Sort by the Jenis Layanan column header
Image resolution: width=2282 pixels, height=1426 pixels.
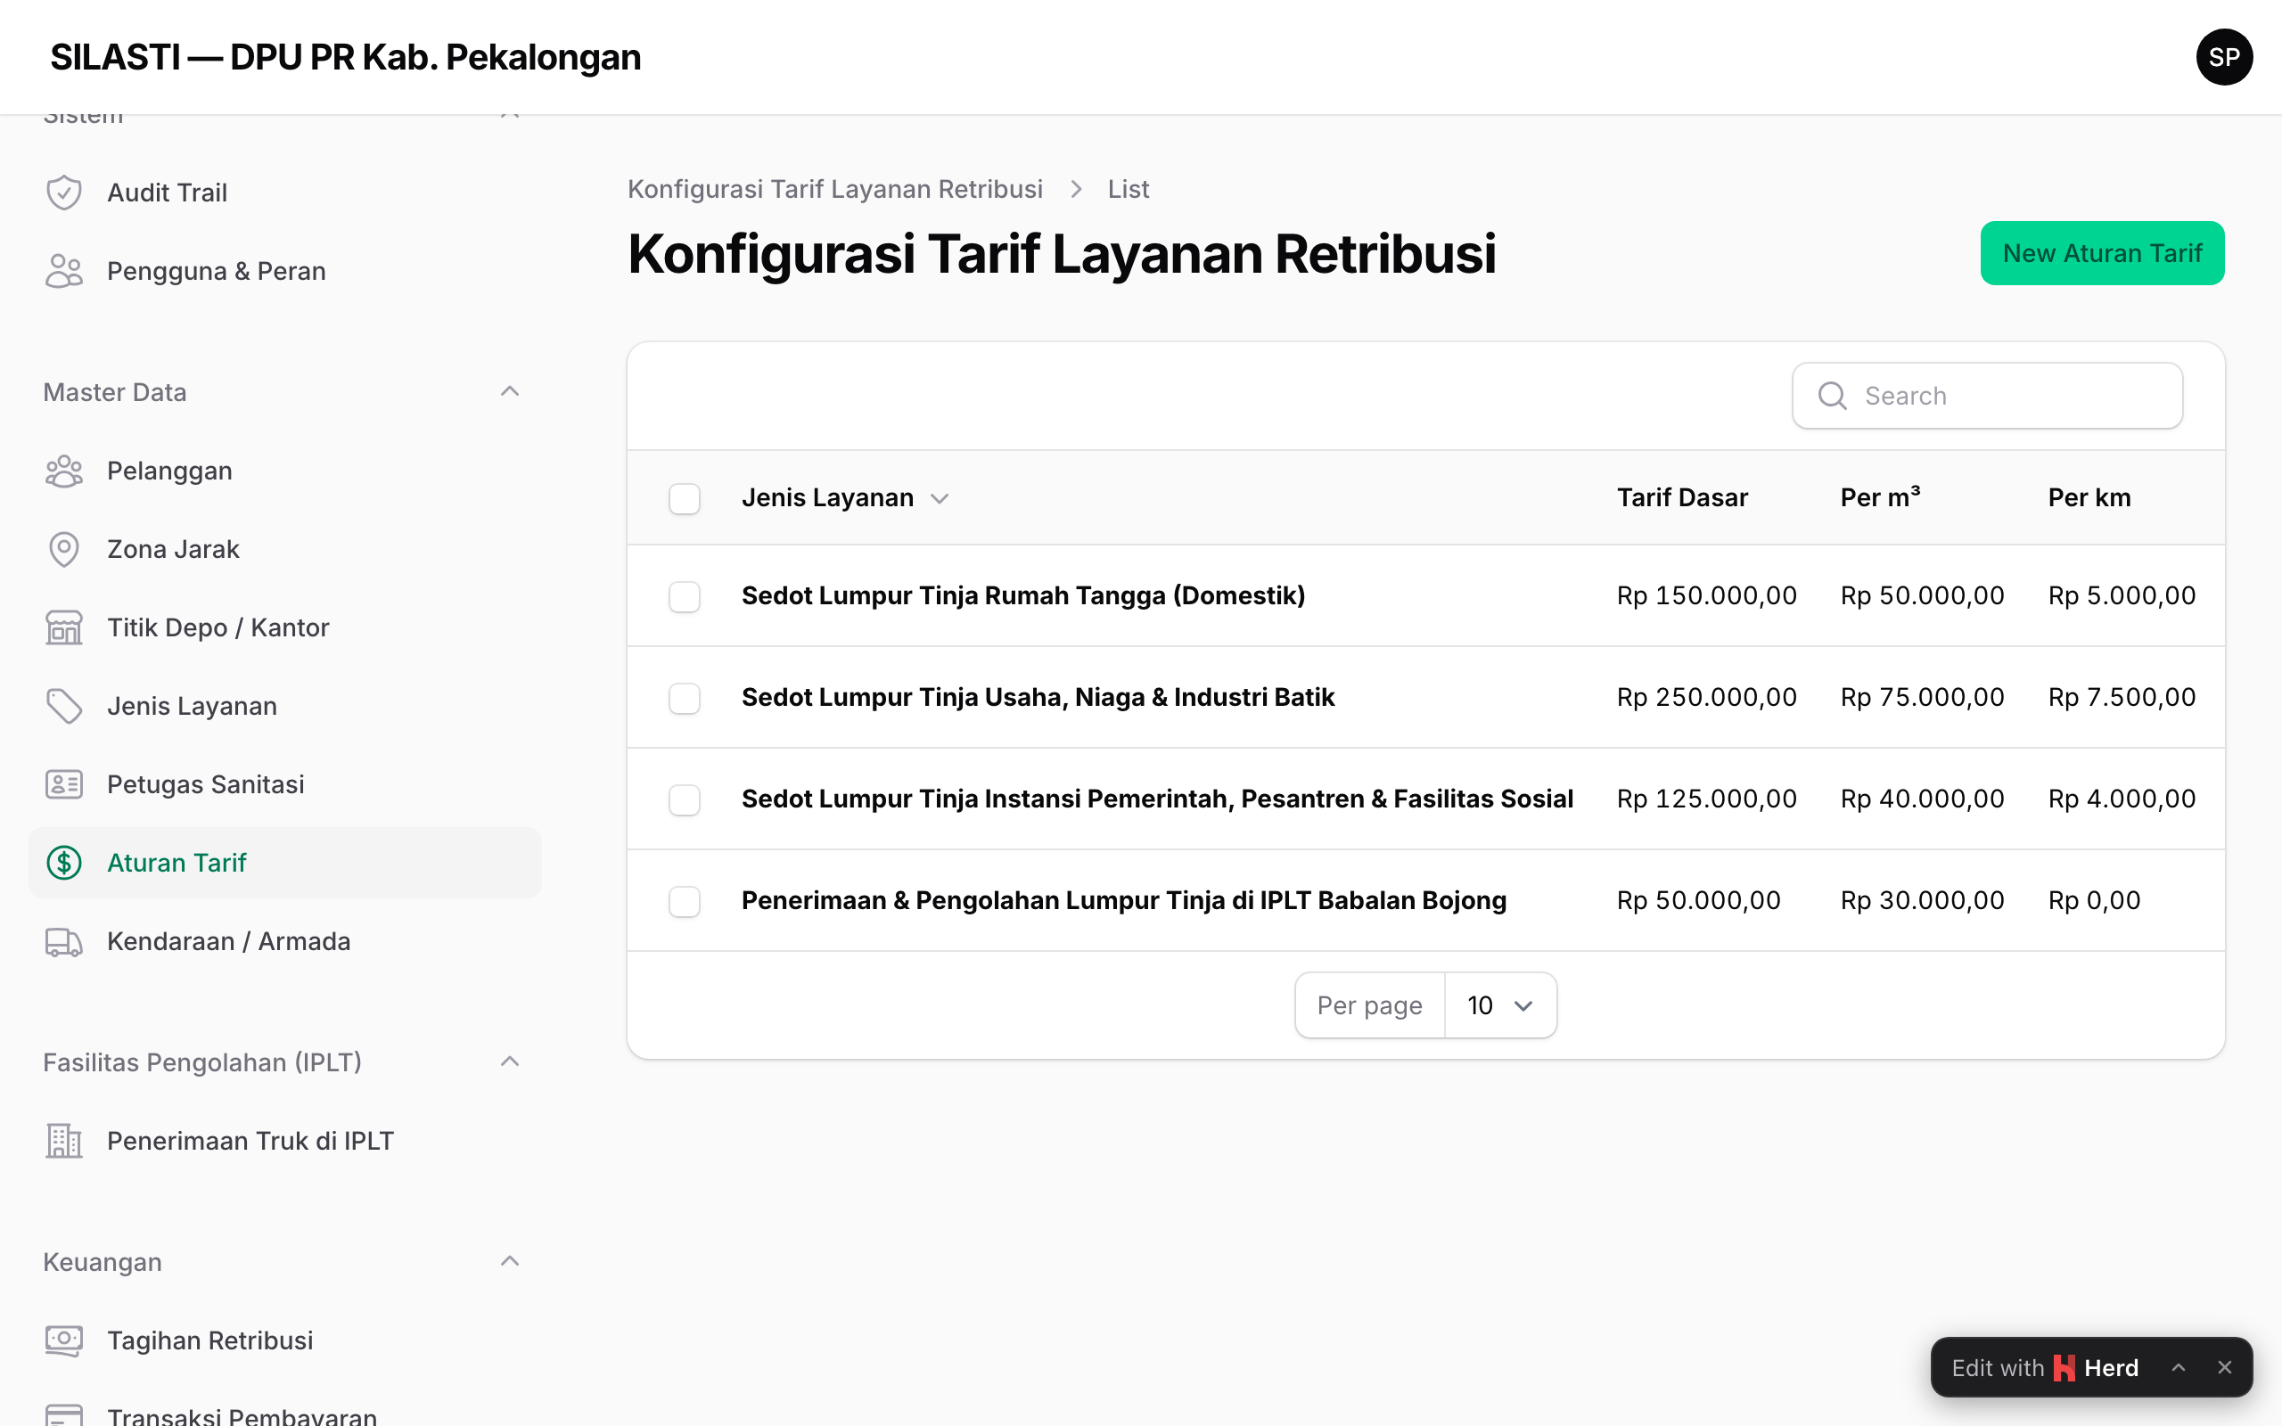(845, 497)
